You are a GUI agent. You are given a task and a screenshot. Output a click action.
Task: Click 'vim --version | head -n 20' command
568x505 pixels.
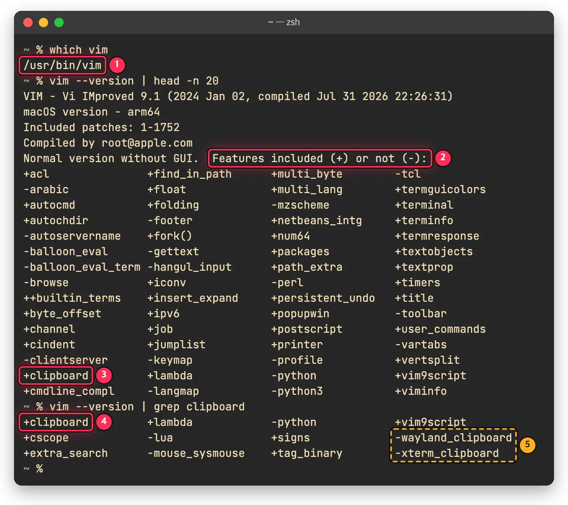134,81
